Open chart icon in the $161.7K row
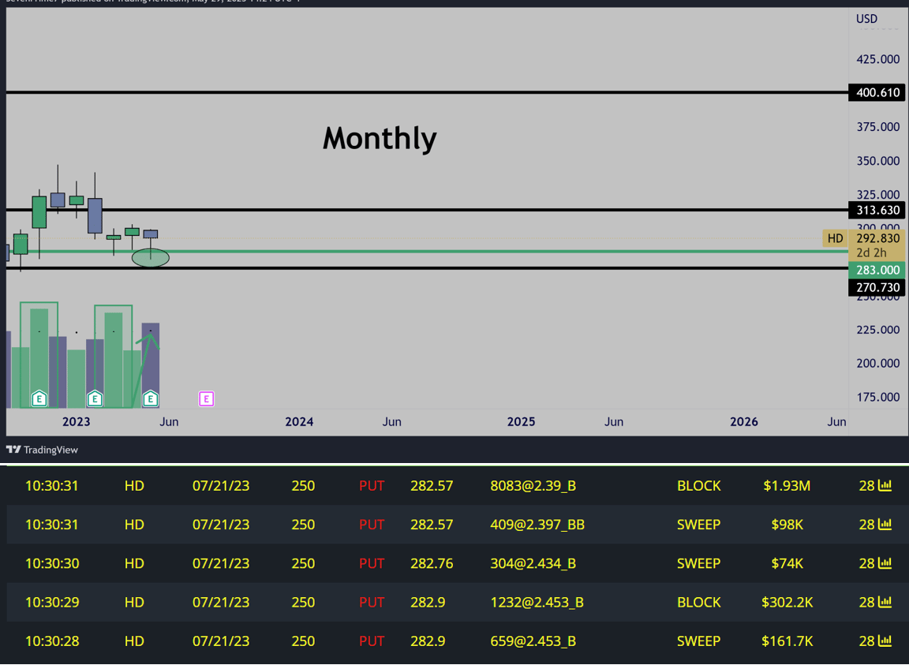Image resolution: width=909 pixels, height=665 pixels. tap(885, 641)
